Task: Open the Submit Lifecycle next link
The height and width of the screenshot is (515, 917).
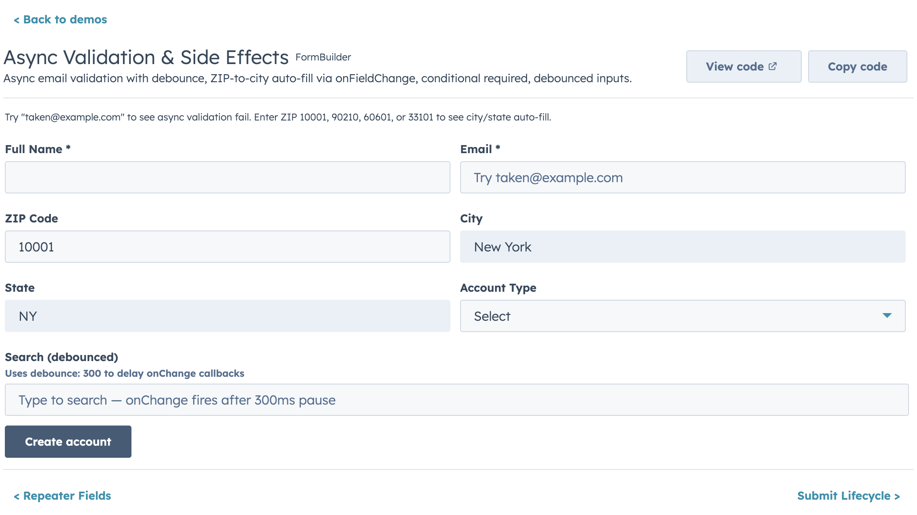Action: tap(848, 496)
